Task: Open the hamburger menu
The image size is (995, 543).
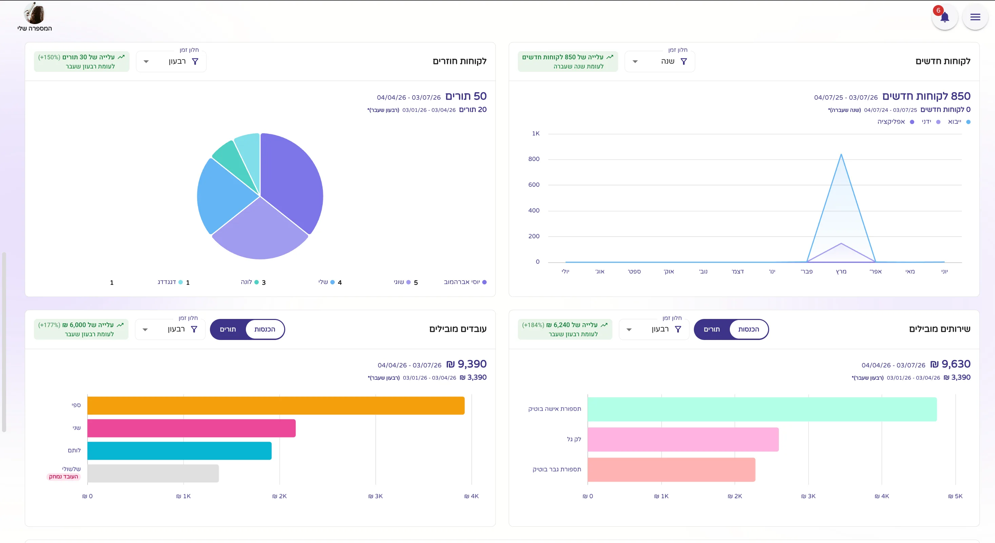Action: (975, 17)
